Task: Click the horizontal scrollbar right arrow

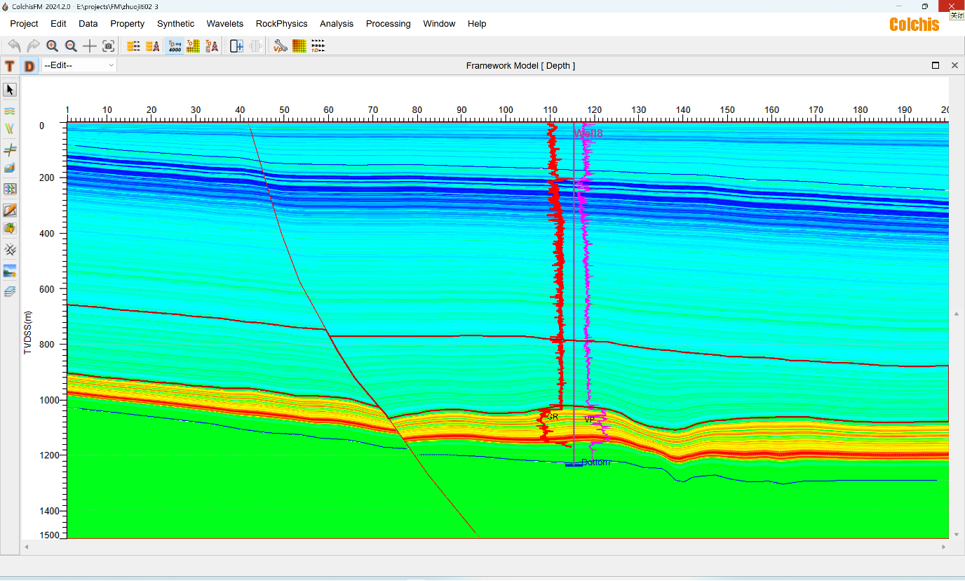Action: click(945, 547)
